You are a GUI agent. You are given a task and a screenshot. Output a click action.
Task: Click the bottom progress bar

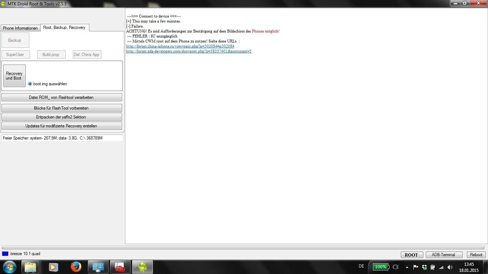pos(243,248)
